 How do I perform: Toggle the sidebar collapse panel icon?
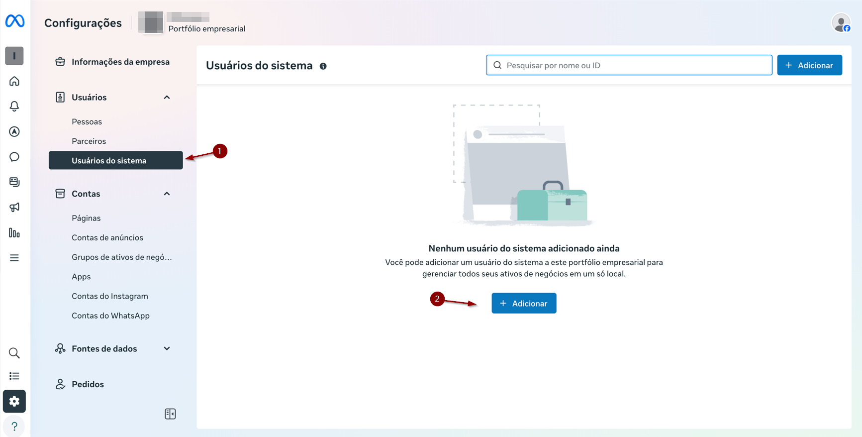tap(170, 414)
